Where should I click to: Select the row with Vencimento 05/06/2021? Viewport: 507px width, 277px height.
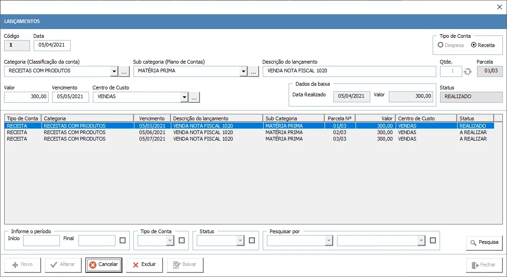pos(249,132)
